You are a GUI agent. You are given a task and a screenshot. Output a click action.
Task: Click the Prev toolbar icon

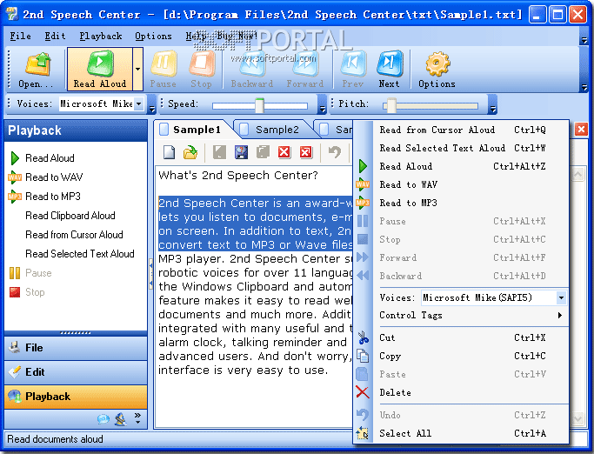353,70
